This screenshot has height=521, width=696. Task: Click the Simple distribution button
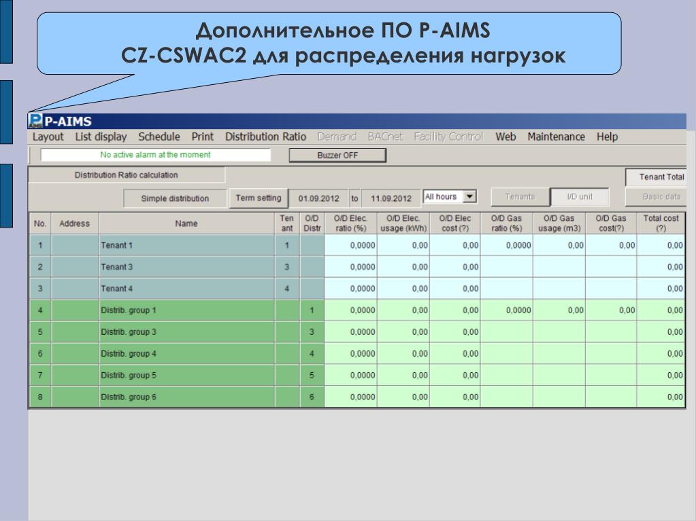point(175,198)
